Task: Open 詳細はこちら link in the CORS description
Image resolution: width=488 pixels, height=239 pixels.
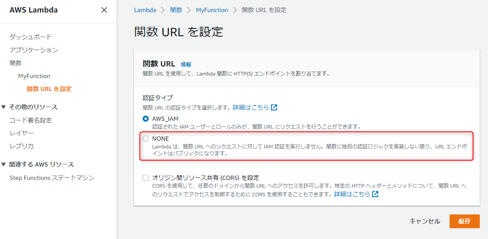Action: [352, 194]
